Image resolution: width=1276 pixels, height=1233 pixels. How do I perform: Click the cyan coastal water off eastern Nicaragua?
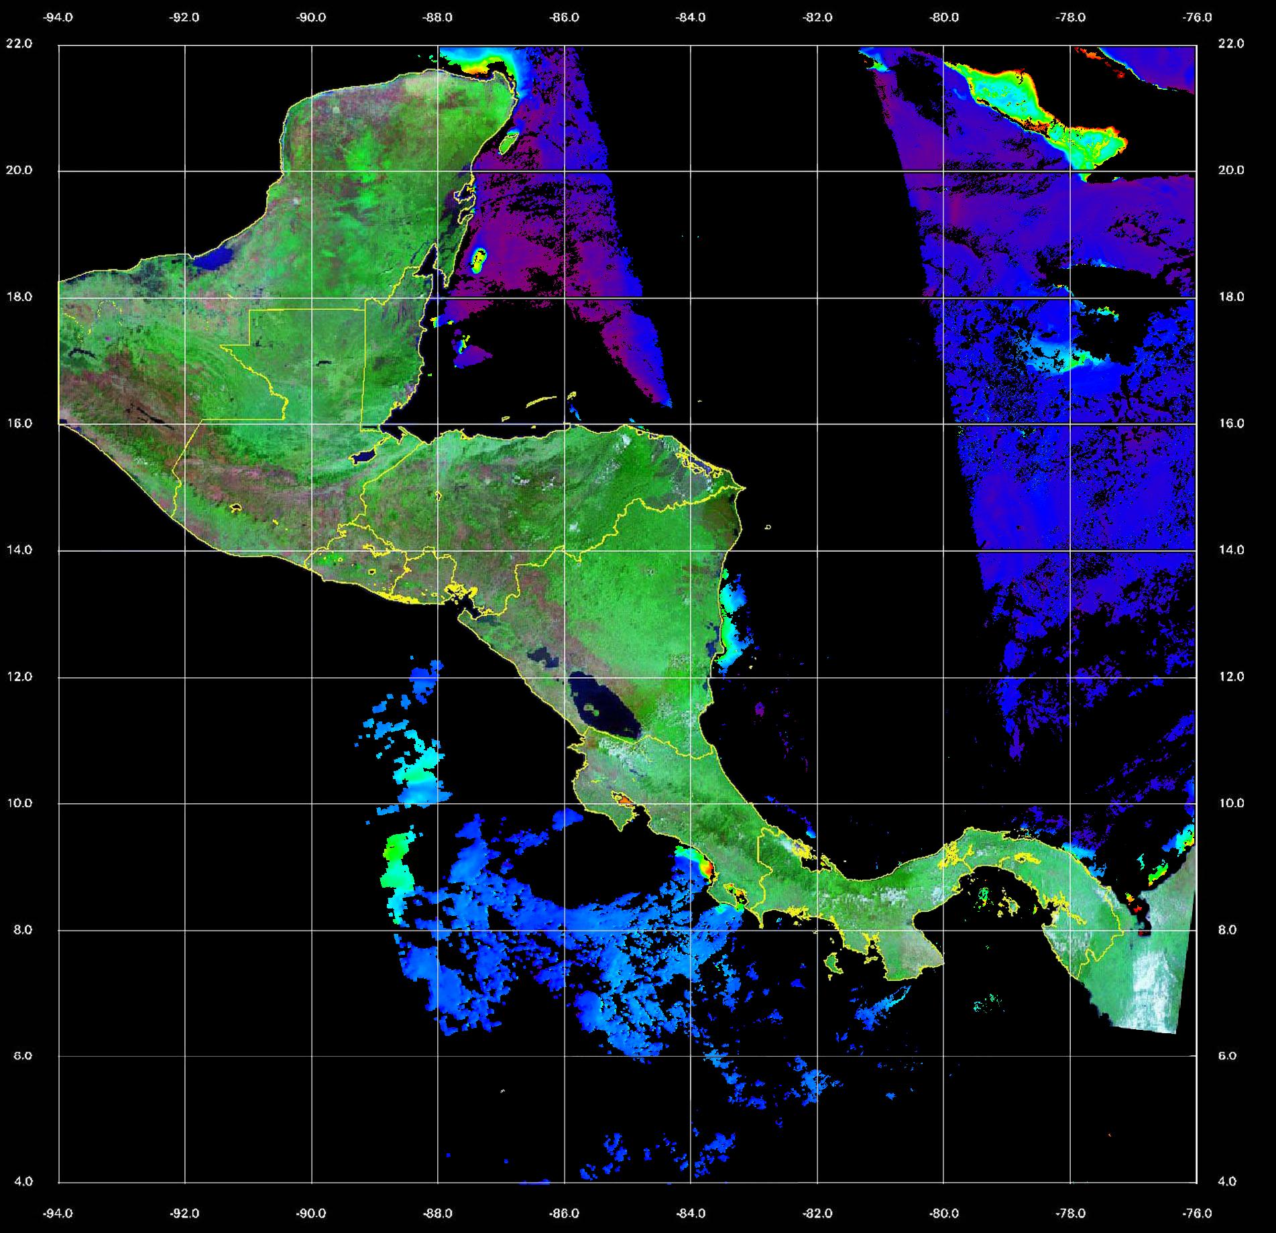coord(730,617)
